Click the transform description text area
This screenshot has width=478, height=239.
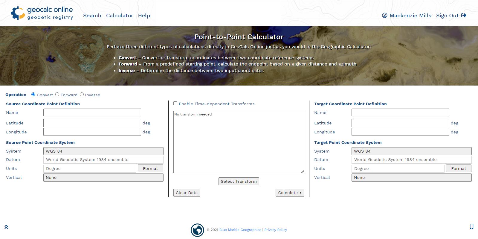239,142
